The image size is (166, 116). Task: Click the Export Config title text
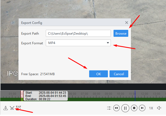click(32, 23)
